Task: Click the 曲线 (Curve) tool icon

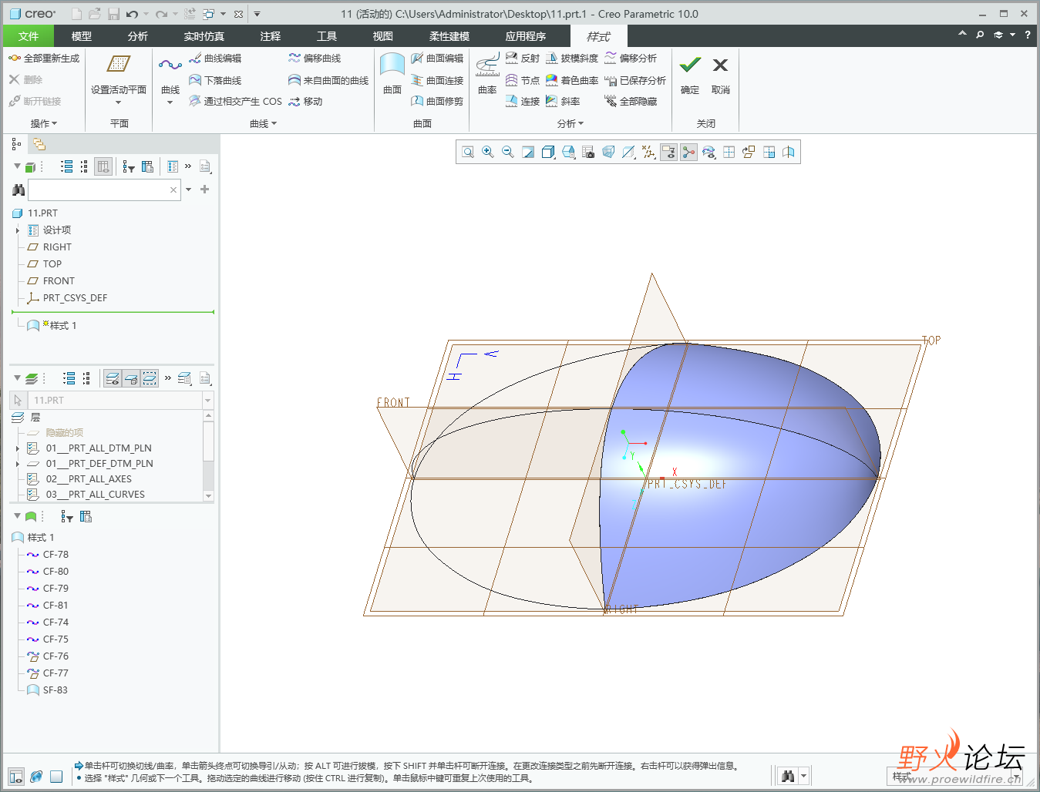Action: pos(170,65)
